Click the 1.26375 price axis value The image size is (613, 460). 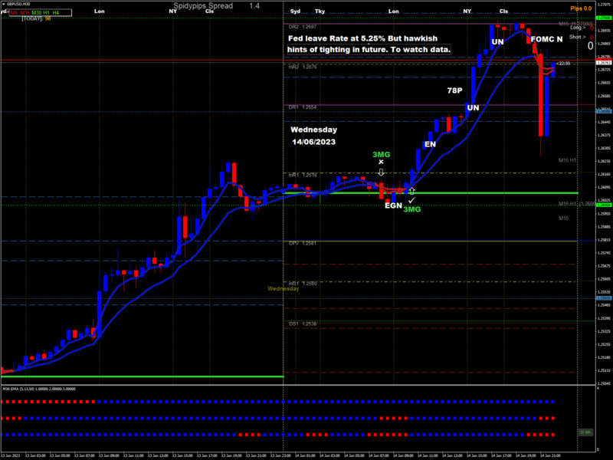click(604, 135)
